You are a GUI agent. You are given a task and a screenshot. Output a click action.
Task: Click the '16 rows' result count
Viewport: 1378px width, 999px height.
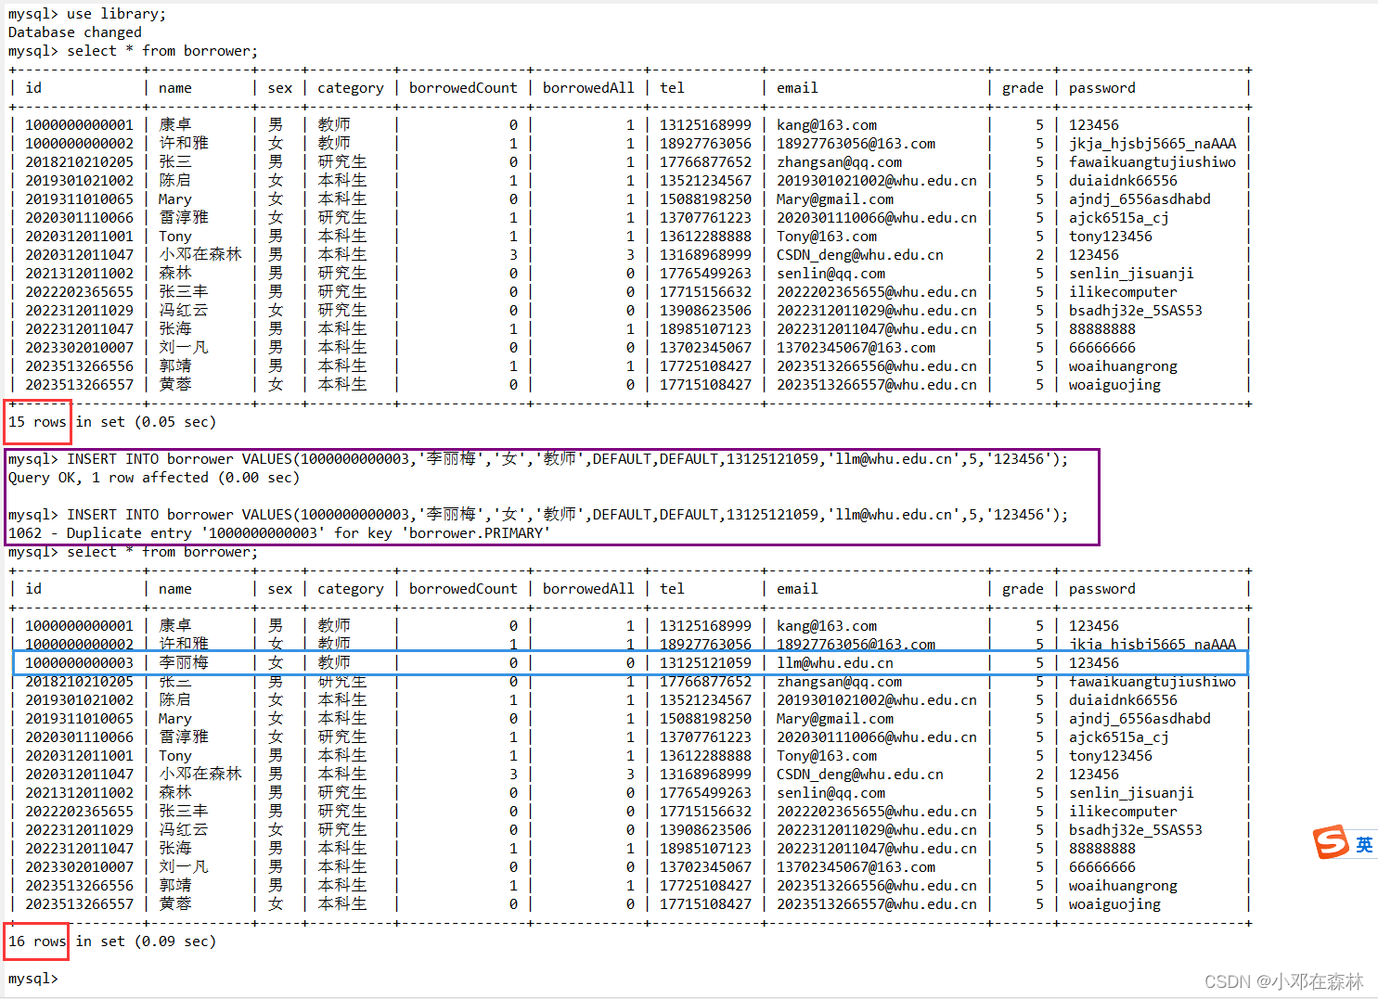tap(38, 941)
